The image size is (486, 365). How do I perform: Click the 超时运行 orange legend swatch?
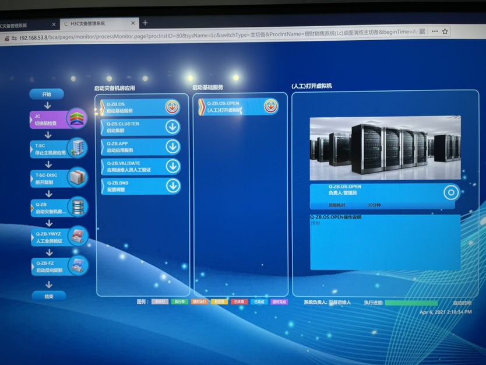coord(200,301)
